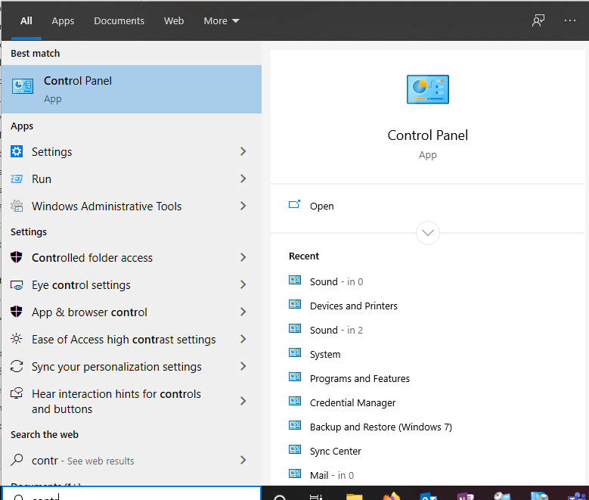This screenshot has height=500, width=589.
Task: Open Control Panel best match result
Action: click(x=131, y=89)
